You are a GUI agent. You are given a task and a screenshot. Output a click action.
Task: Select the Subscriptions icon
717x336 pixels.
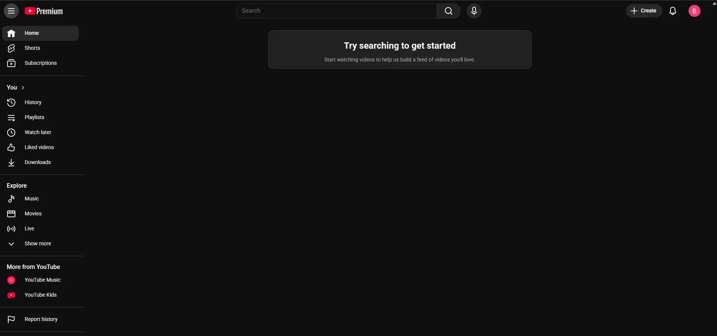coord(11,63)
